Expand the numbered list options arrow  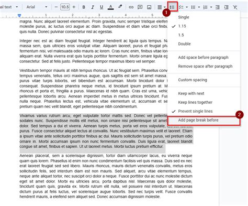(x=211, y=7)
